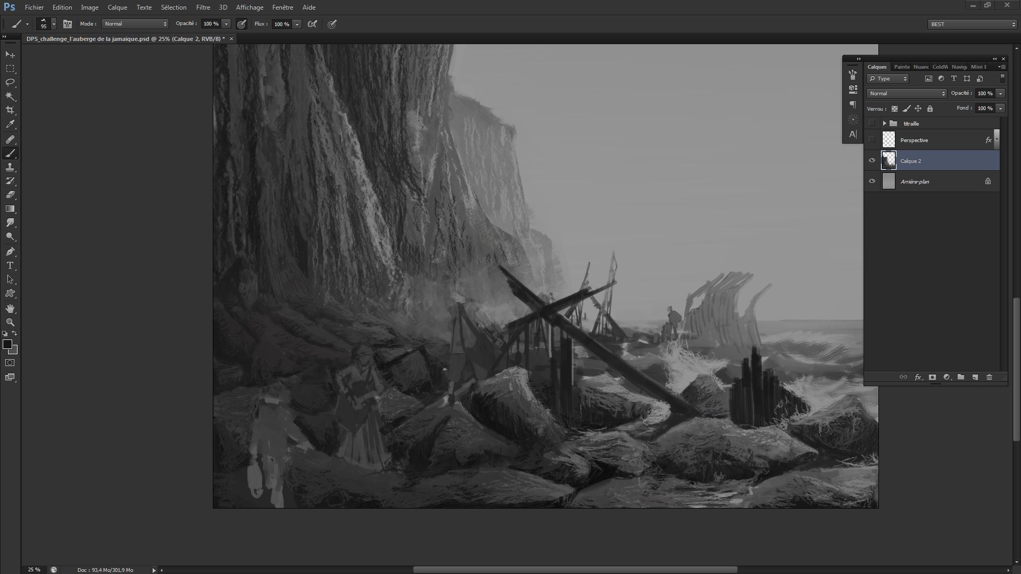Image resolution: width=1021 pixels, height=574 pixels.
Task: Create a new layer group with folder icon
Action: point(960,377)
